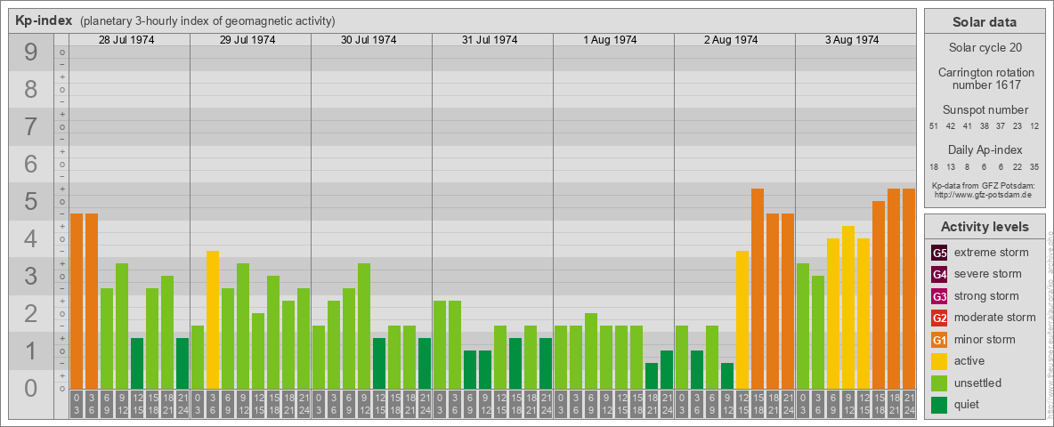Select the light green 'unsettled' legend swatch

coord(940,383)
